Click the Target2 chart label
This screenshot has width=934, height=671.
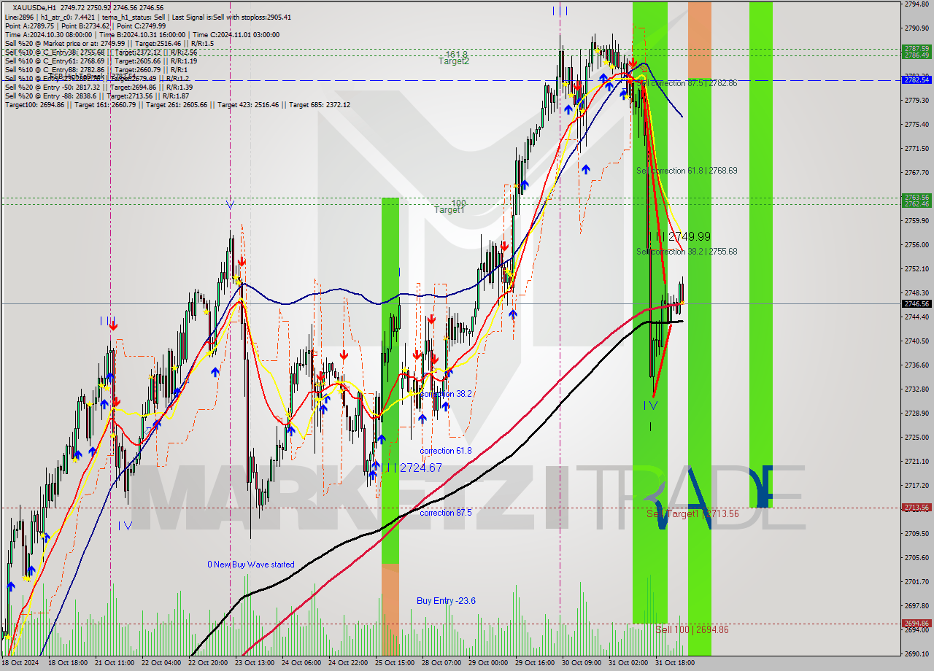(x=454, y=61)
